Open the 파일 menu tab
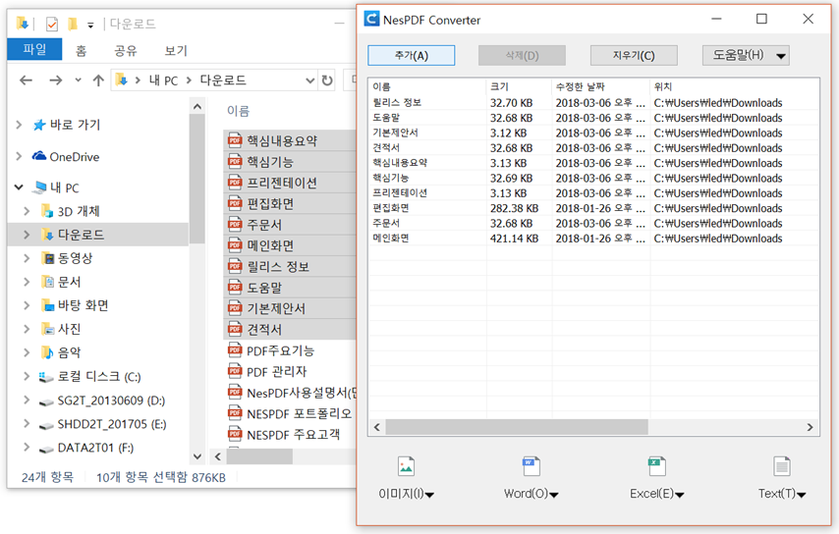839x534 pixels. pyautogui.click(x=33, y=50)
